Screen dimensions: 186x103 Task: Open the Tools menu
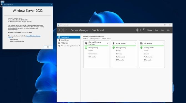(156, 30)
